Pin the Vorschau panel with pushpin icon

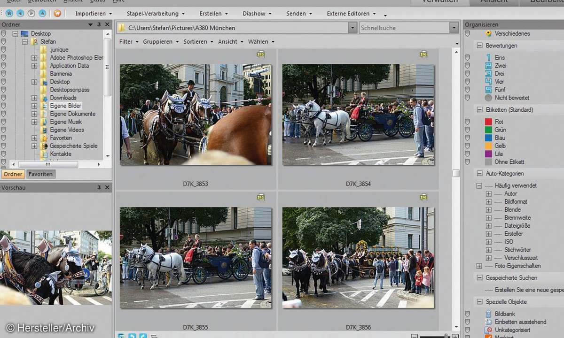[x=99, y=188]
